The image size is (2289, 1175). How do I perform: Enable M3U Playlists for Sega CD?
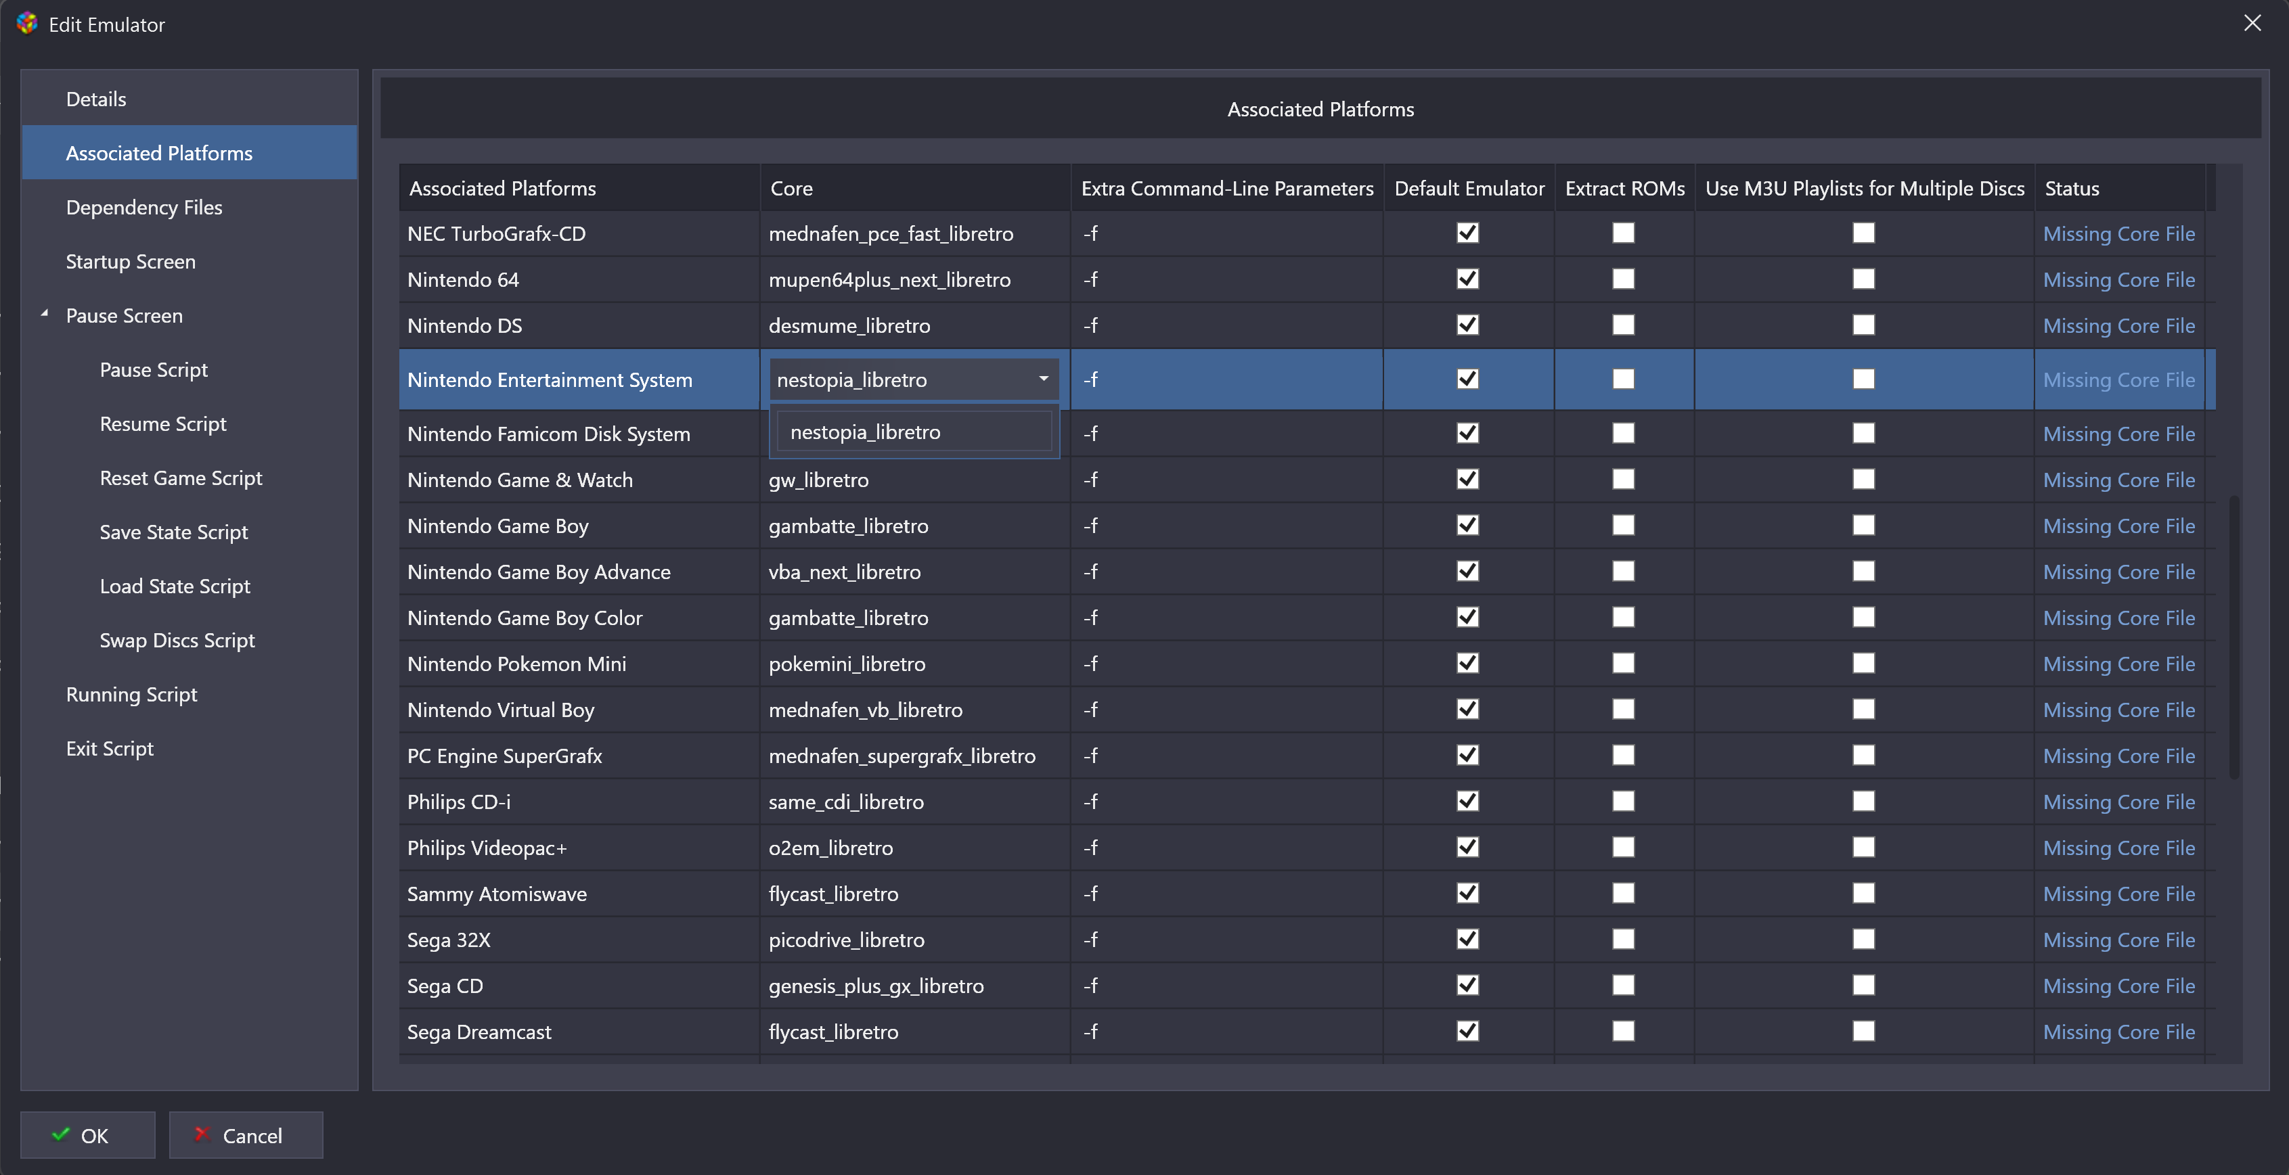pos(1863,985)
